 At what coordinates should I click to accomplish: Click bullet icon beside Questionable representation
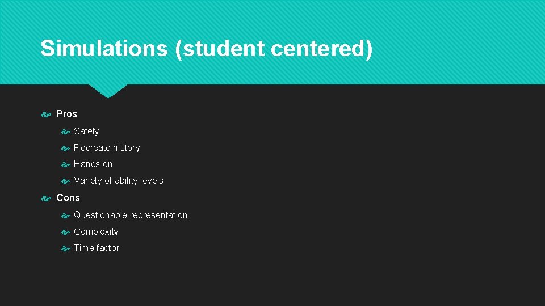pyautogui.click(x=65, y=215)
